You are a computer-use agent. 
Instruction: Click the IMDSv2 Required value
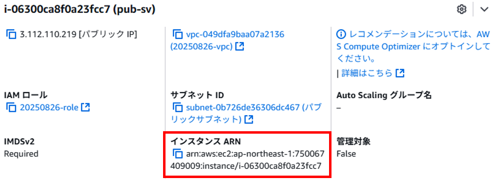pos(21,154)
